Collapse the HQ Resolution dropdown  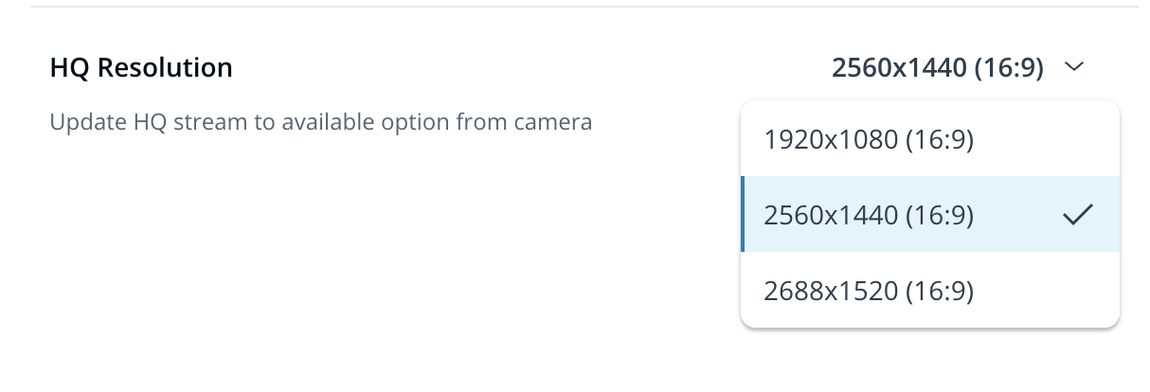click(x=1073, y=68)
